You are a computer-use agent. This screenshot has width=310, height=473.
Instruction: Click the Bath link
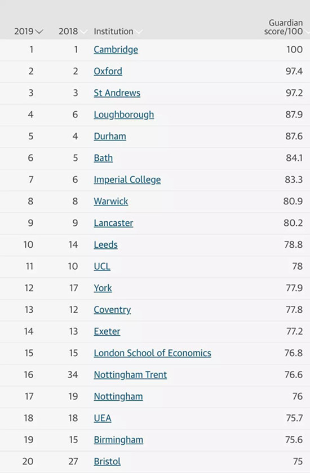[103, 158]
